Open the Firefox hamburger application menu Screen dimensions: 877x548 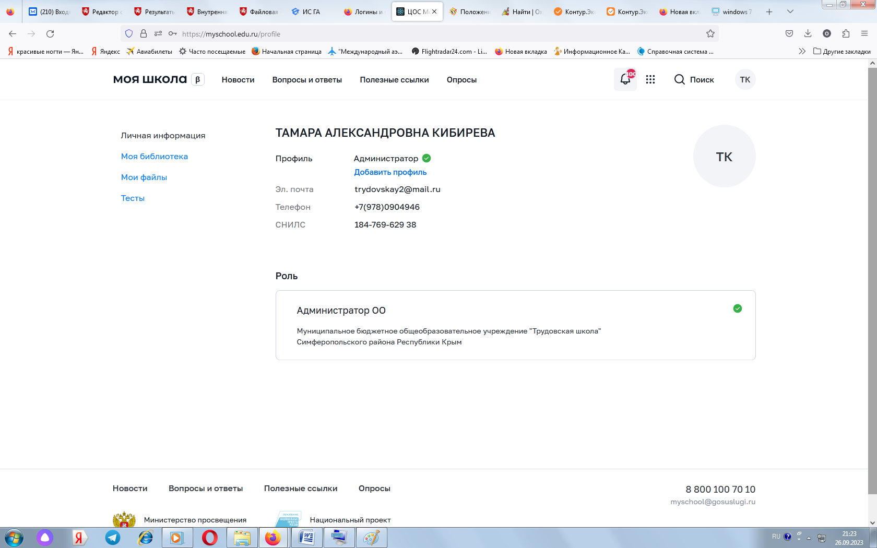coord(864,34)
